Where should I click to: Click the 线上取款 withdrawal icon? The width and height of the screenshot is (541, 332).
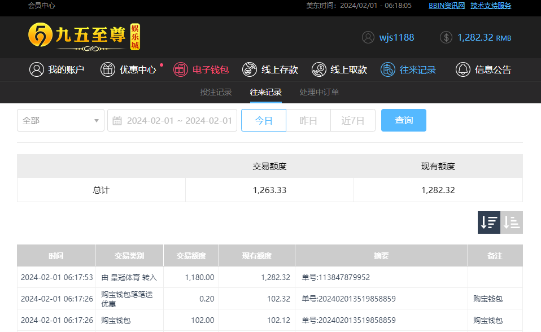319,69
